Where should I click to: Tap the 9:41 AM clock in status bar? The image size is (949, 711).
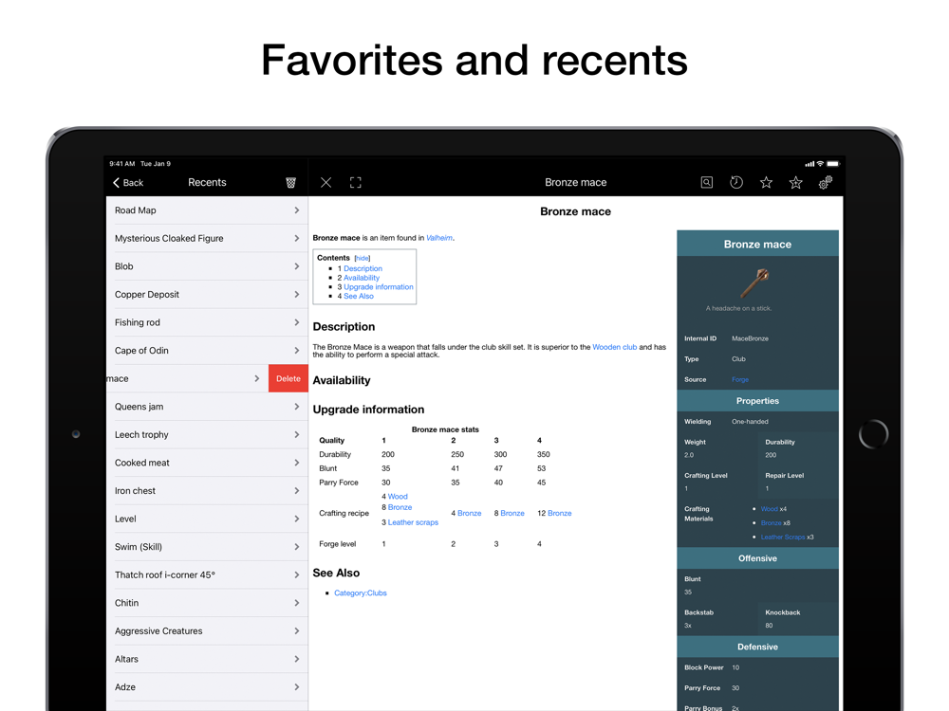(x=121, y=164)
